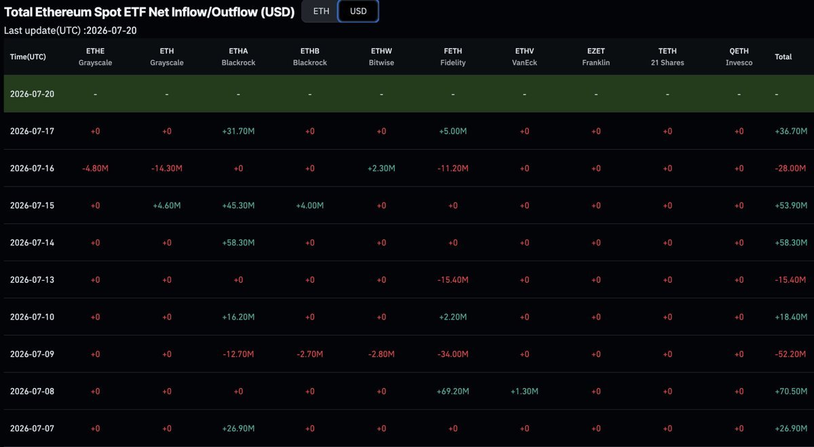Select the USD unit toggle

[358, 12]
